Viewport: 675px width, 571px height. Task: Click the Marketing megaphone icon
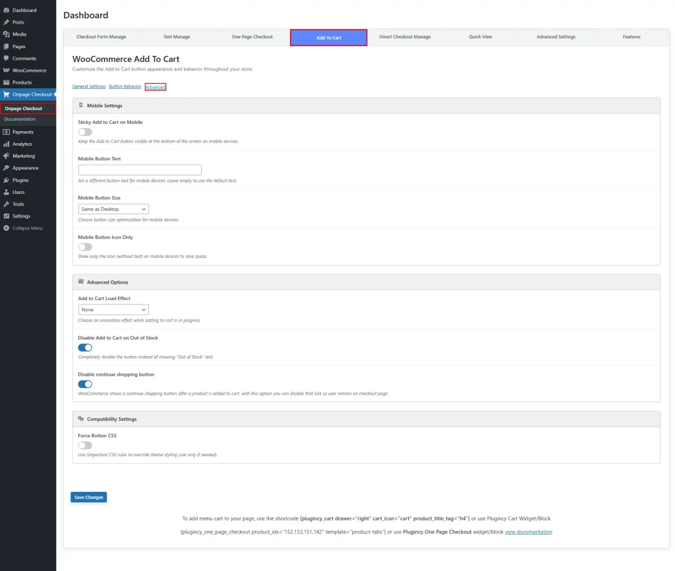(x=6, y=156)
